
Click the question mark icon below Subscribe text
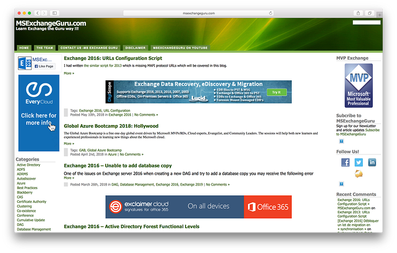pos(341,141)
